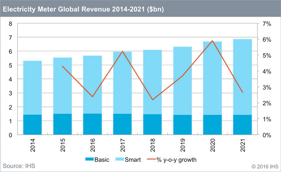Click the 2015 x-axis year label
281x172 pixels.
(x=62, y=147)
